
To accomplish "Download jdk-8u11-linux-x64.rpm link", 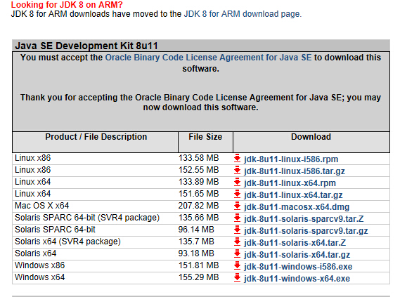I will (x=290, y=183).
